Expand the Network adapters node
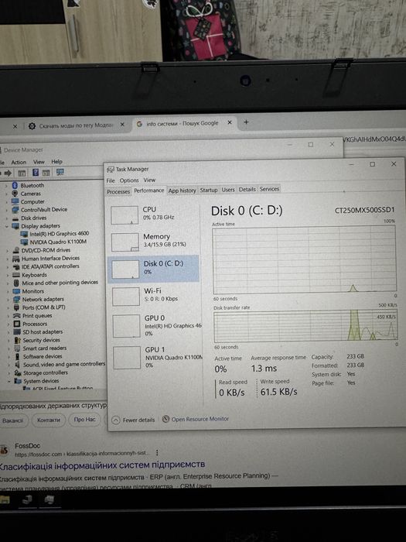This screenshot has width=406, height=542. (8, 300)
